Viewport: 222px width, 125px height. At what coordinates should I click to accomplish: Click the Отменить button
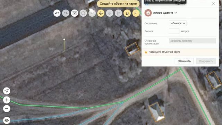[184, 61]
